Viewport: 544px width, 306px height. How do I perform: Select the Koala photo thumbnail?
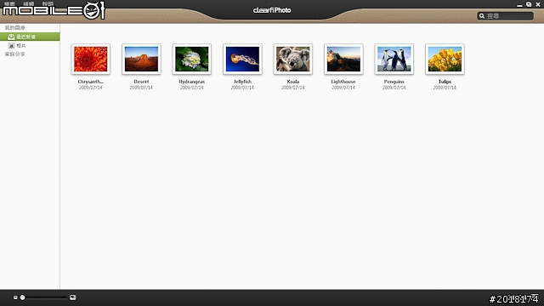(x=292, y=59)
